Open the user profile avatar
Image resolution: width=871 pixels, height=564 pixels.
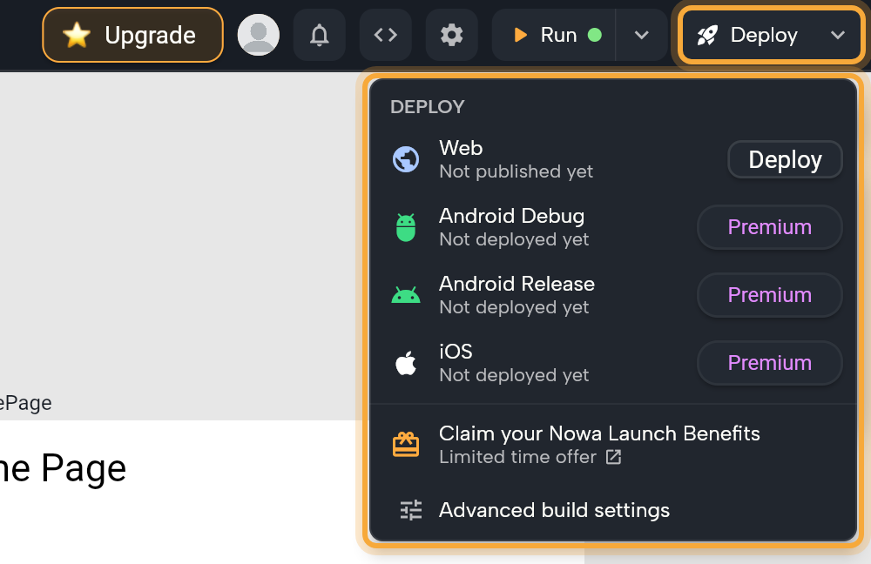pos(259,35)
